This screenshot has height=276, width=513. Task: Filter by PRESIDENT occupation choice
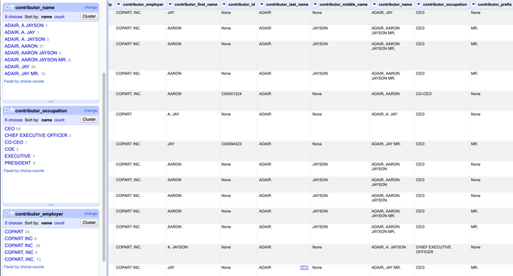point(18,163)
